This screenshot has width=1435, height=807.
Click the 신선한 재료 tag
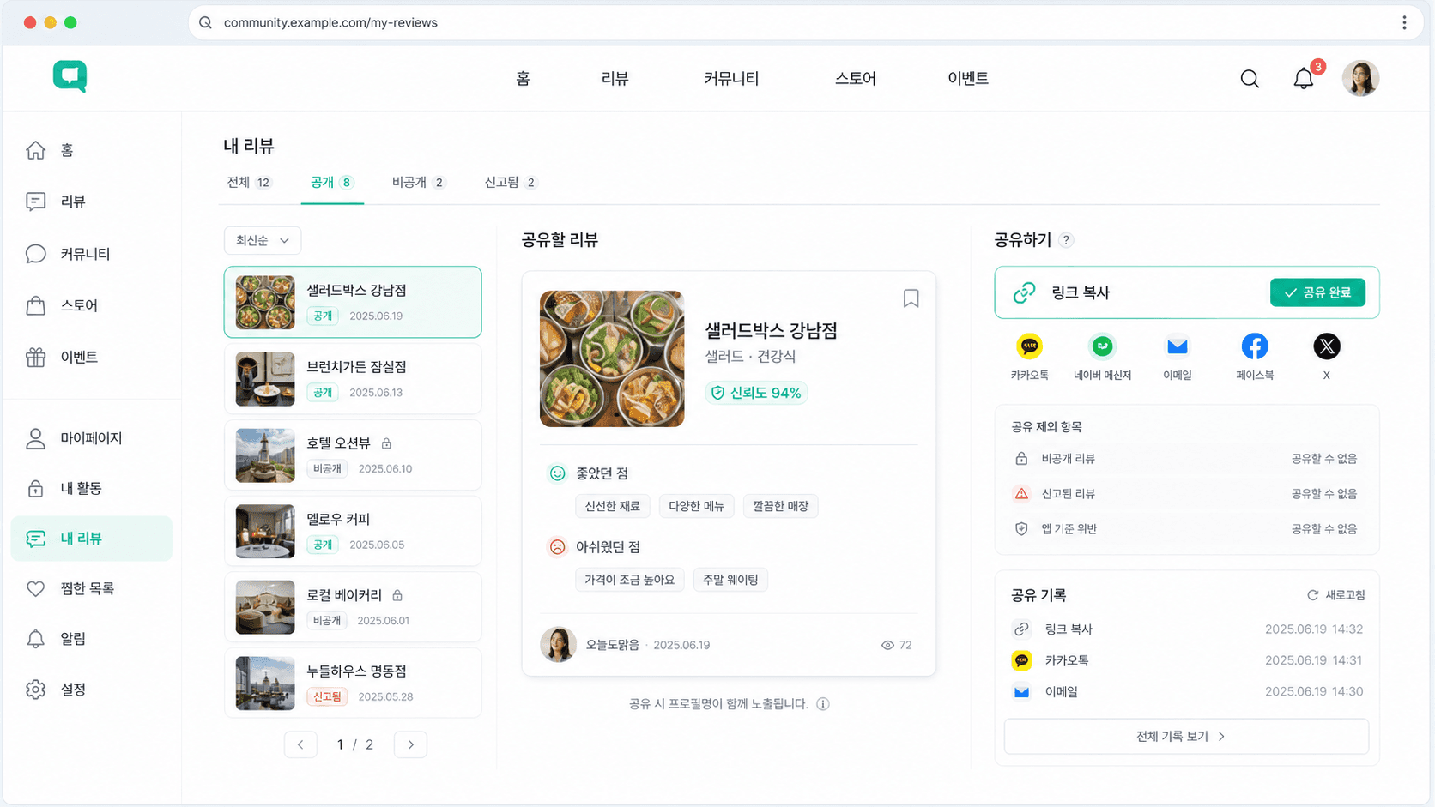pyautogui.click(x=612, y=507)
